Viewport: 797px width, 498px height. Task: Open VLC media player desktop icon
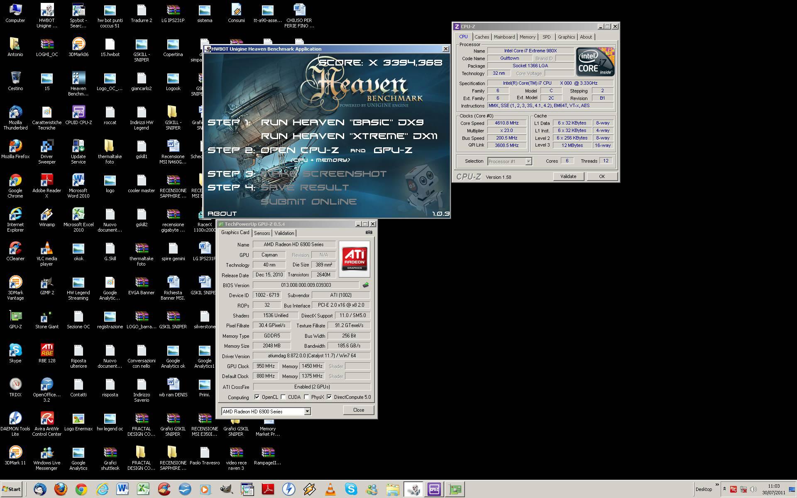click(47, 254)
